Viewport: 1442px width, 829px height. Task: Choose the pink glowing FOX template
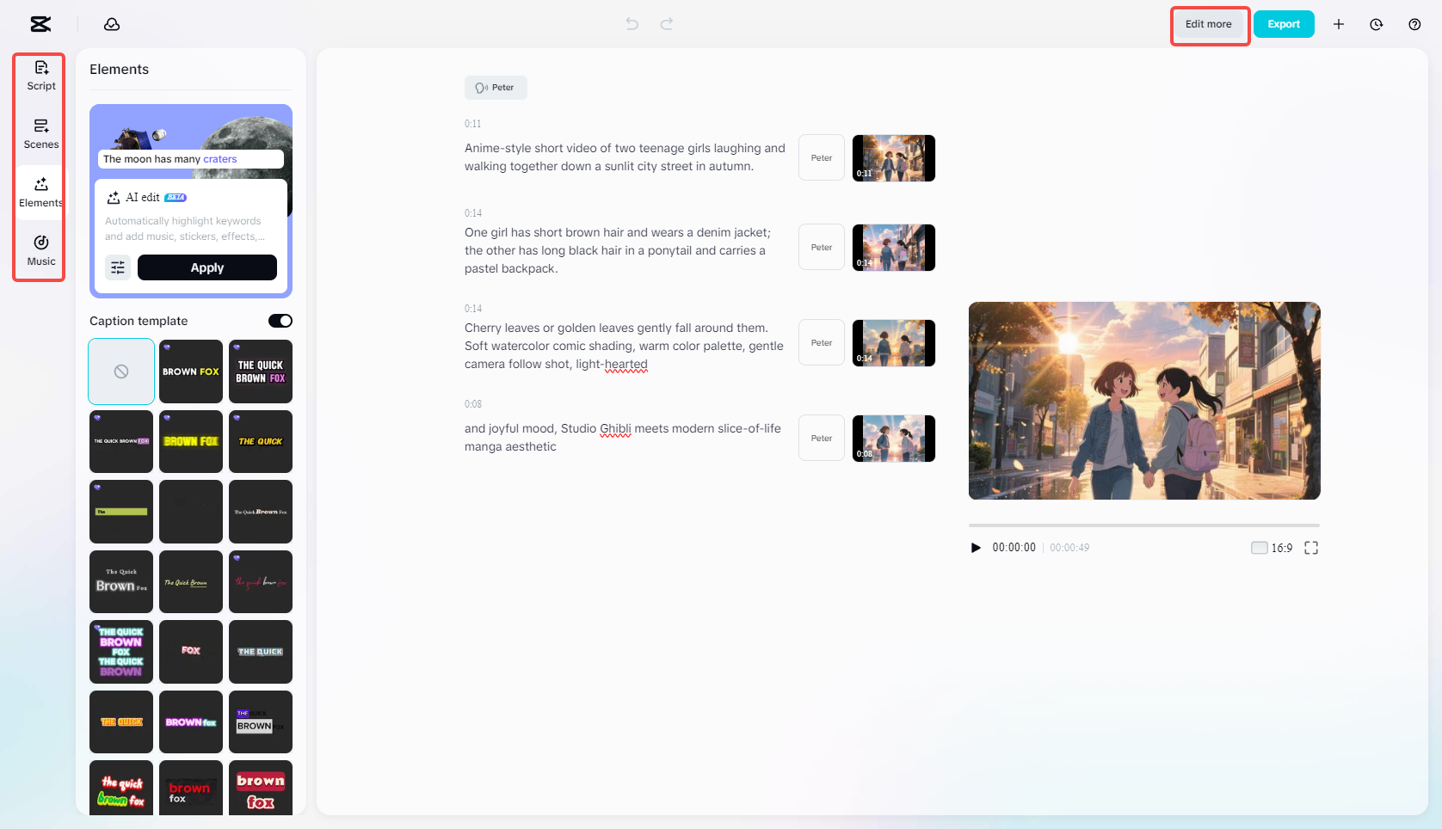[x=191, y=652]
